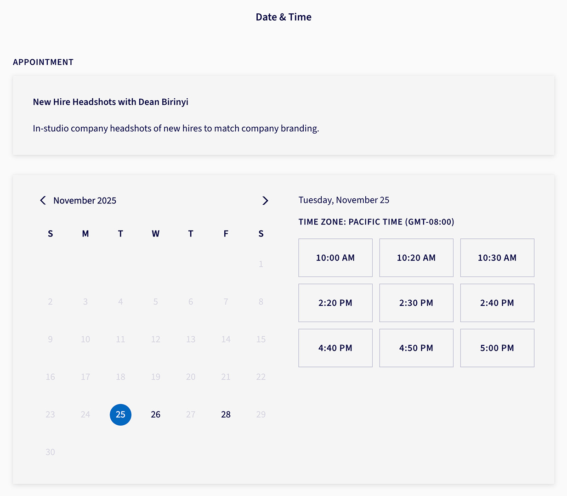This screenshot has width=567, height=496.
Task: Select the 2:30 PM time slot
Action: click(x=416, y=303)
